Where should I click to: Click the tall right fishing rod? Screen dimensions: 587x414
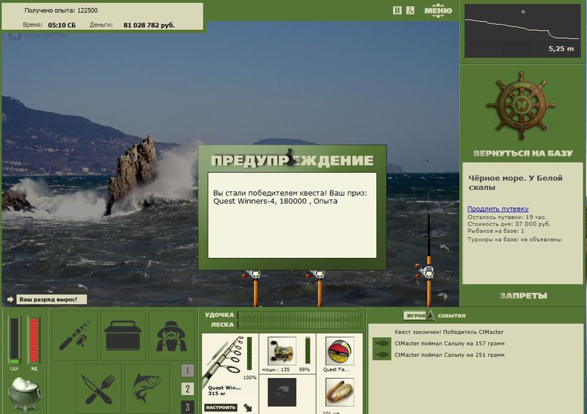(x=429, y=248)
